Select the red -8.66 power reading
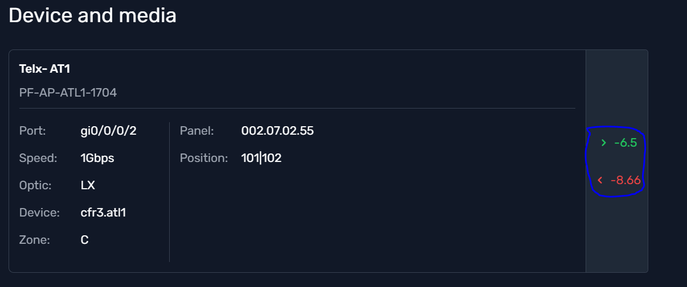This screenshot has width=687, height=287. pos(625,181)
